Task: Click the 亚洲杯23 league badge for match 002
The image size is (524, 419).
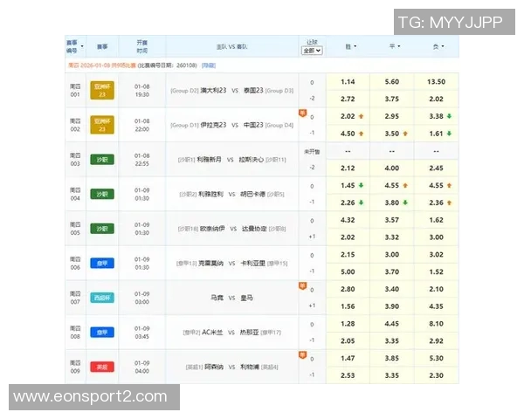Action: (x=102, y=125)
